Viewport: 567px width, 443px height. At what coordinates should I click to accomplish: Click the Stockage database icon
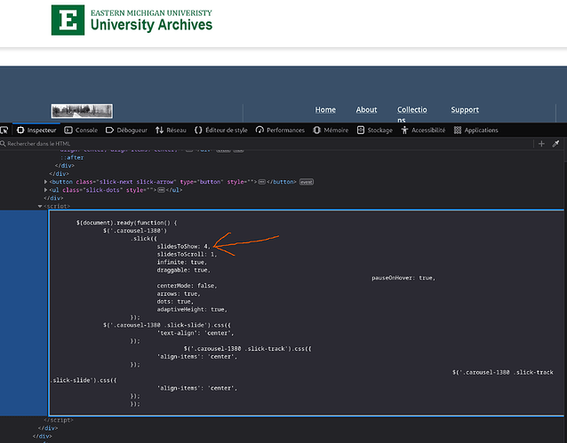coord(361,131)
